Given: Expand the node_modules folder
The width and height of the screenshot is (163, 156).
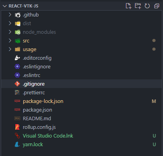Looking at the screenshot, I should pyautogui.click(x=81, y=32).
